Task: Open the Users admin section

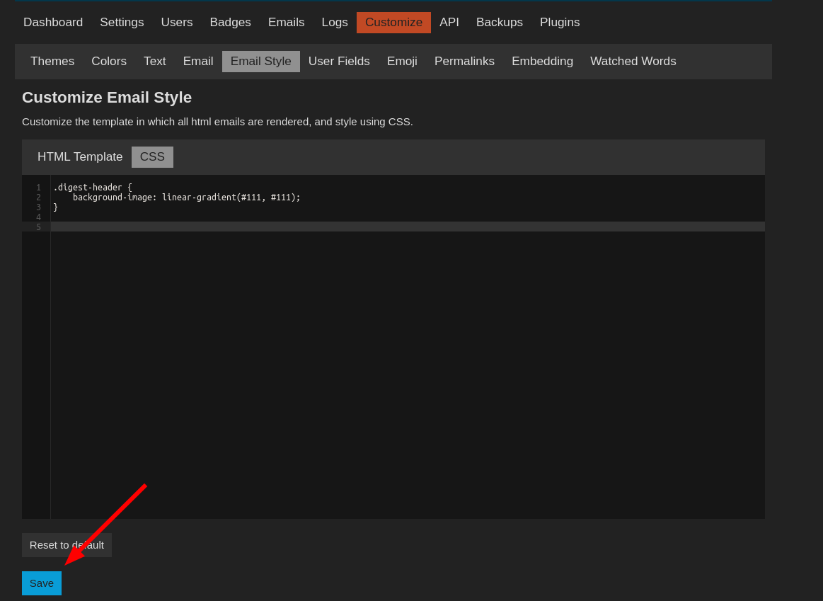Action: (177, 23)
